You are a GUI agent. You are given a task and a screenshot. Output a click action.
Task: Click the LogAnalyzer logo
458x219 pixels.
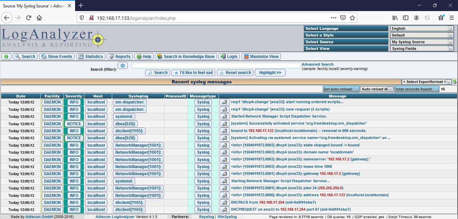pos(54,38)
